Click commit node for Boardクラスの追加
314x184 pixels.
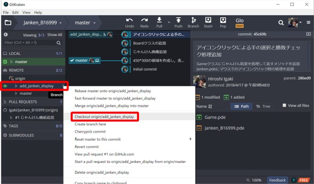pos(124,43)
